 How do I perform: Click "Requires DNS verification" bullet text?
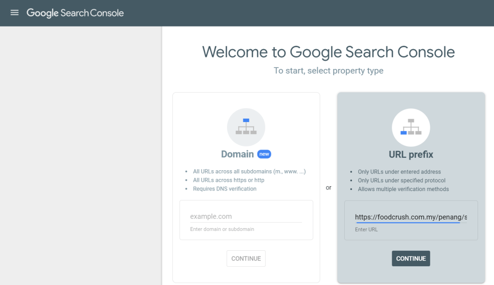(x=225, y=189)
